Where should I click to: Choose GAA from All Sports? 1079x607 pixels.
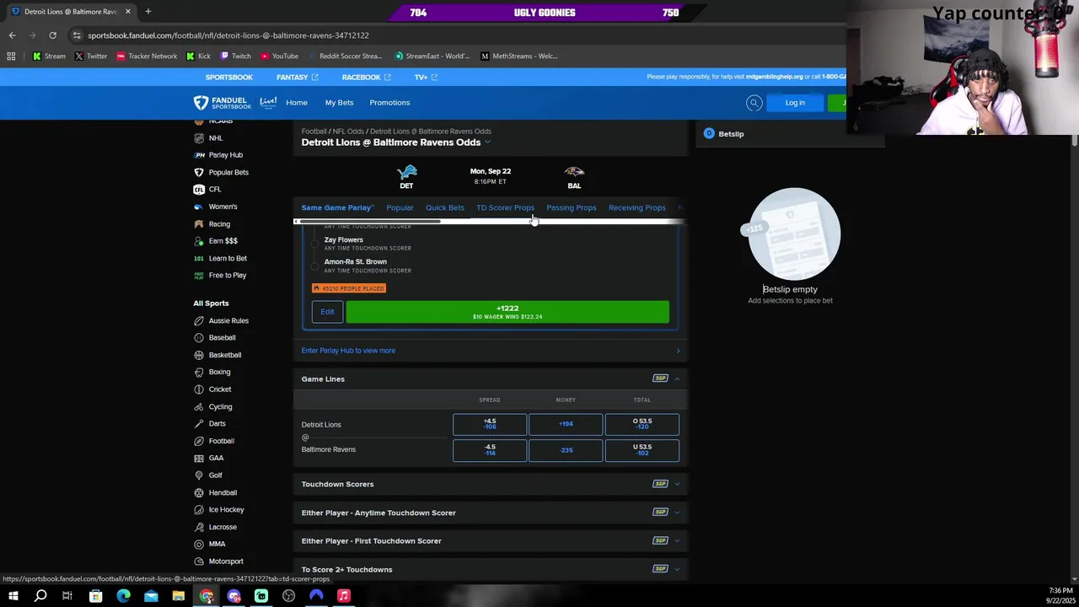[216, 458]
